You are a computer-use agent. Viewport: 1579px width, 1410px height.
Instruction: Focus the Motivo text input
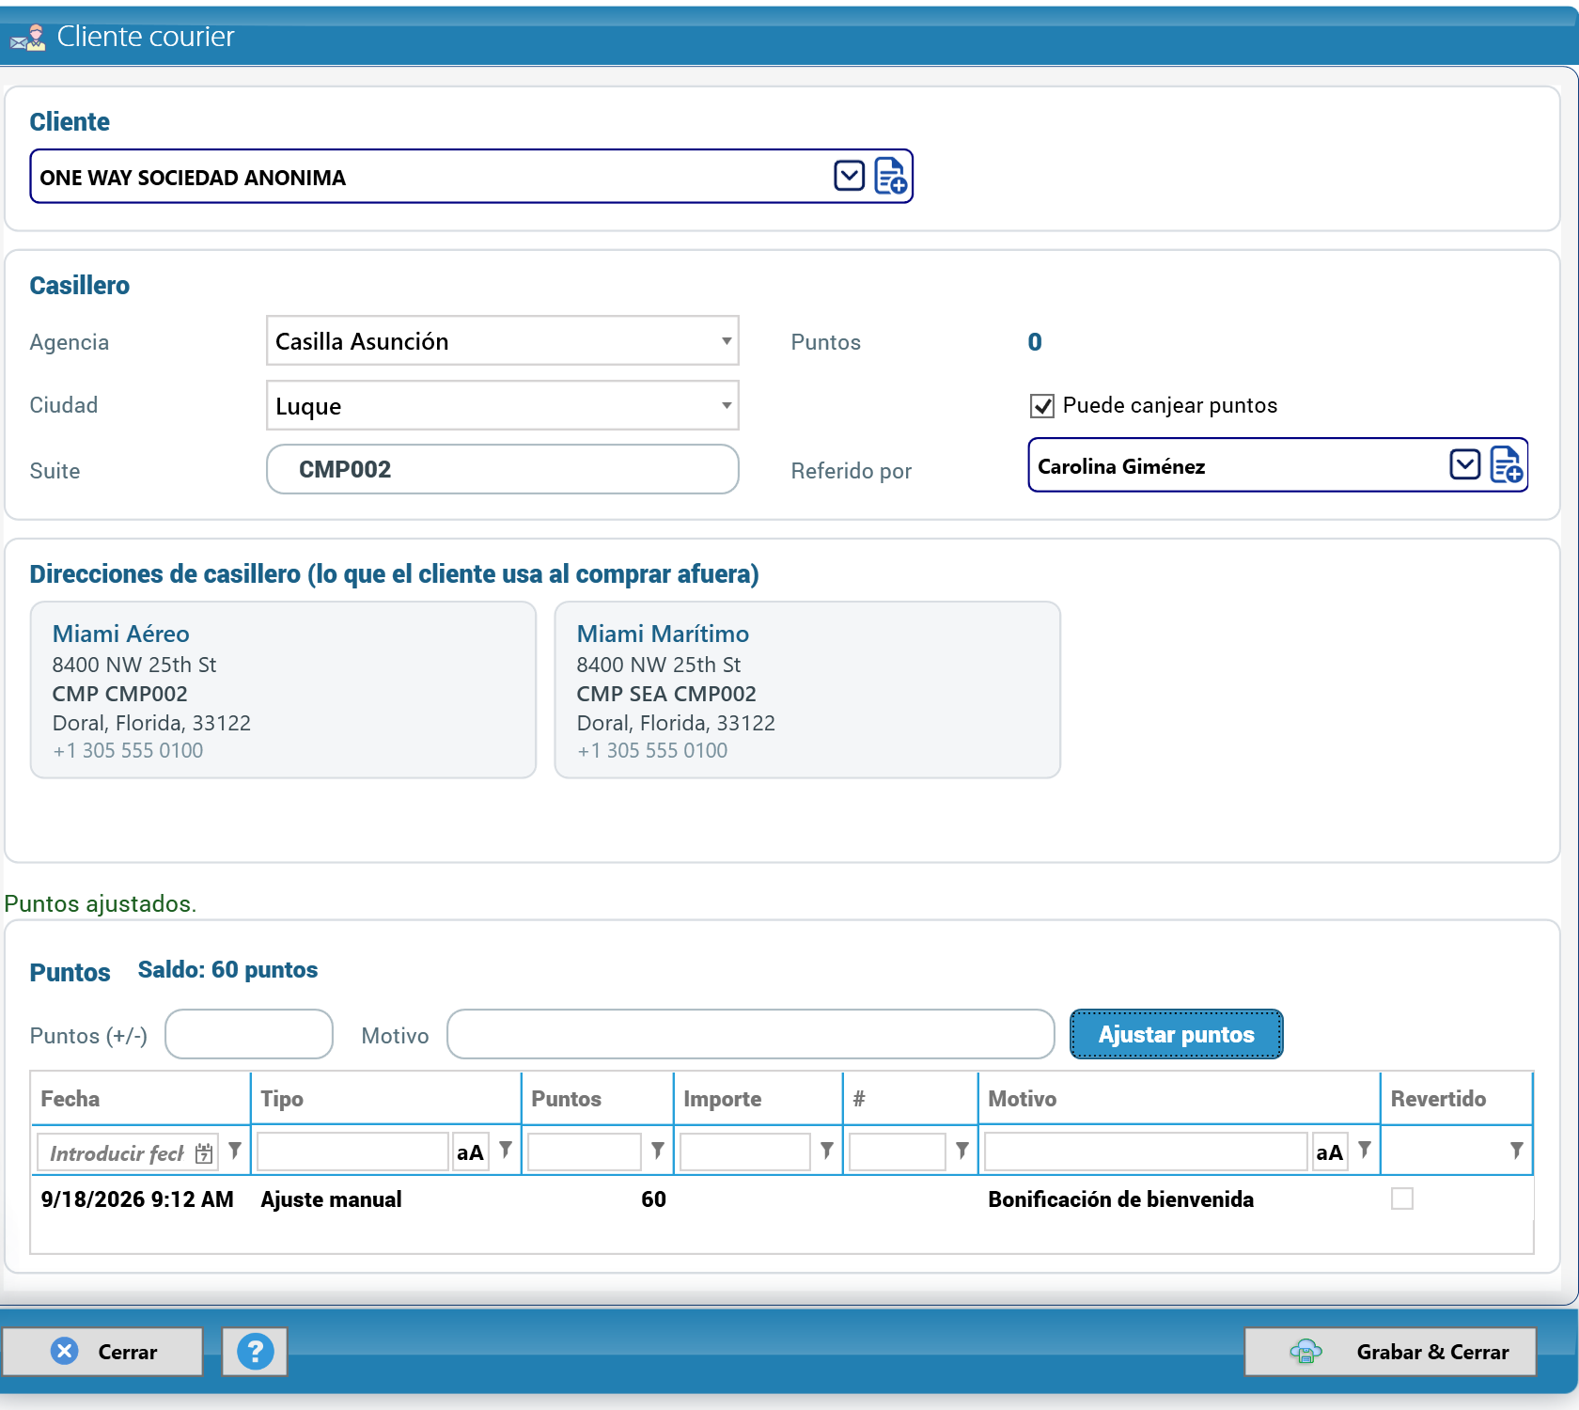(x=750, y=1034)
